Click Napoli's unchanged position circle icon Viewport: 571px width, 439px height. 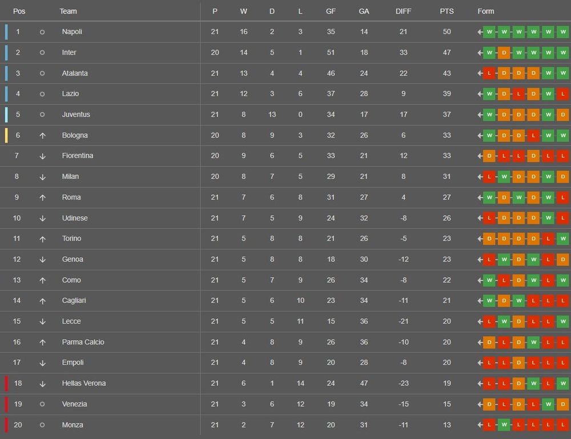tap(42, 32)
